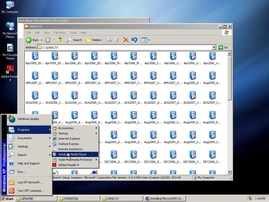Open My Network Places desktop icon
This screenshot has height=202, width=269.
[x=10, y=30]
